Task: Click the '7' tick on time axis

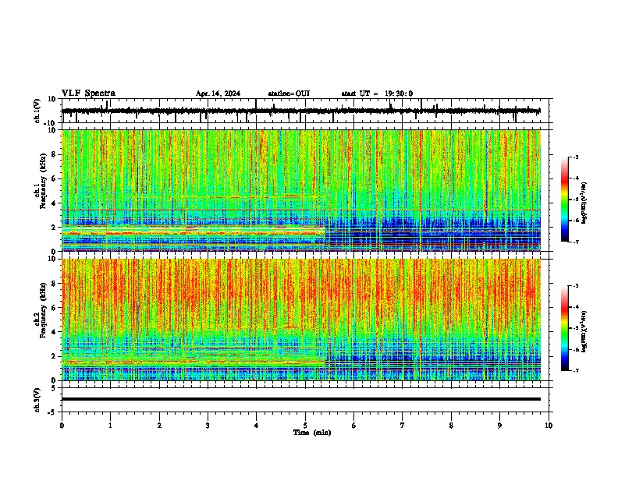Action: (x=403, y=426)
